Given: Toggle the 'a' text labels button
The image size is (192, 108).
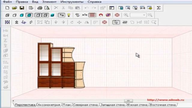Looking at the screenshot, I should pyautogui.click(x=61, y=15).
